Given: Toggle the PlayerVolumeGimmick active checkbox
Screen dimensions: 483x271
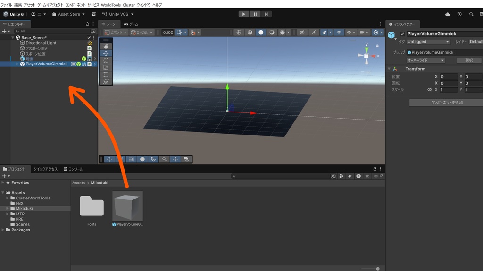Looking at the screenshot, I should point(402,34).
